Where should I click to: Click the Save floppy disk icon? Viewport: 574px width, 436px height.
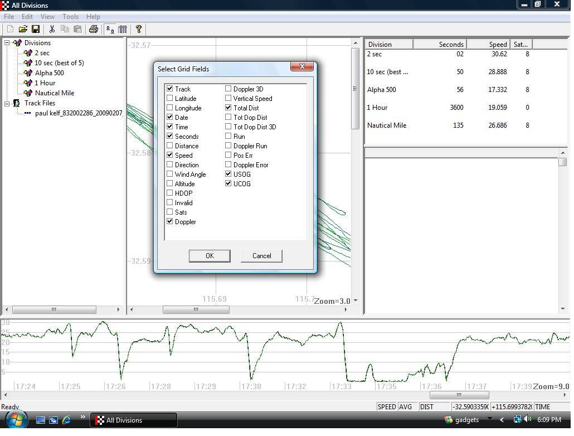tap(36, 29)
